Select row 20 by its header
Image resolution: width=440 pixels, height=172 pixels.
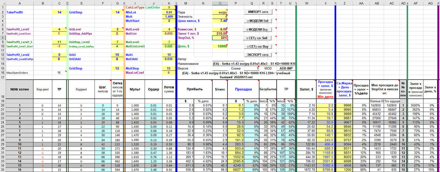[x=3, y=105]
